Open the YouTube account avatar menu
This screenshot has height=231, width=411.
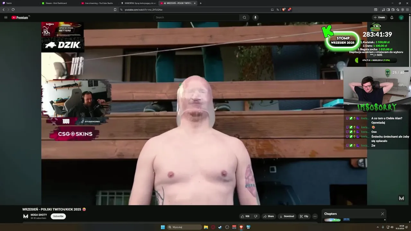(x=401, y=17)
